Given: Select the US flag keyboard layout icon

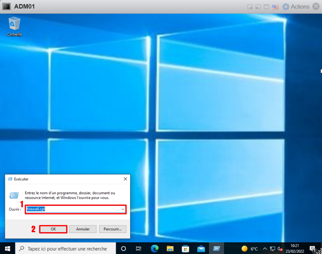Looking at the screenshot, I should click(x=275, y=6).
